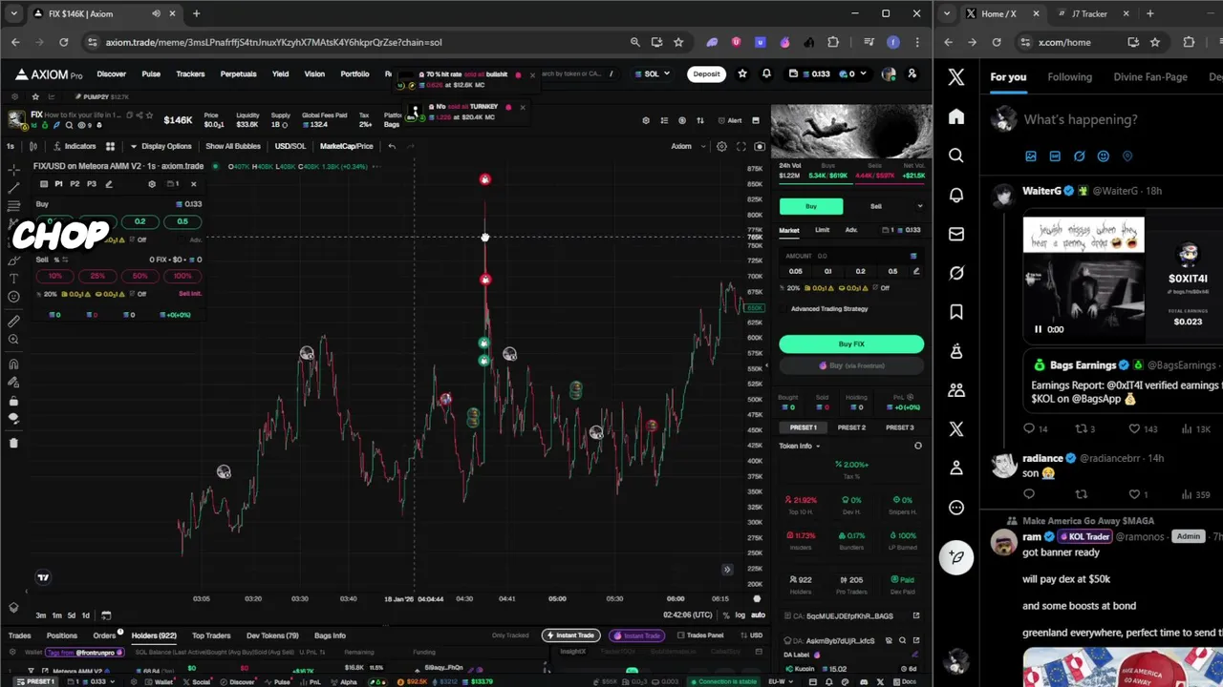
Task: Select the trend line drawing tool
Action: point(13,187)
